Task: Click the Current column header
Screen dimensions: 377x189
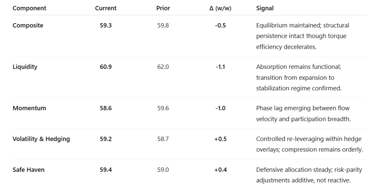Action: pos(106,8)
